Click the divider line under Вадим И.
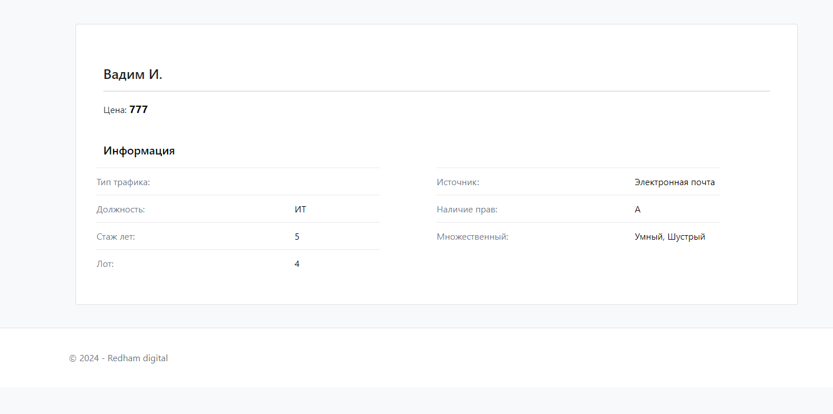 coord(437,91)
